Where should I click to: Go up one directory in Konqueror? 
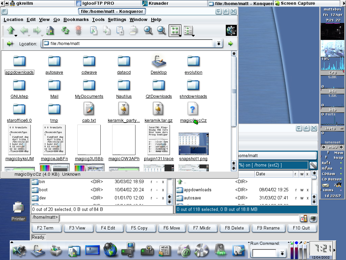click(x=11, y=30)
